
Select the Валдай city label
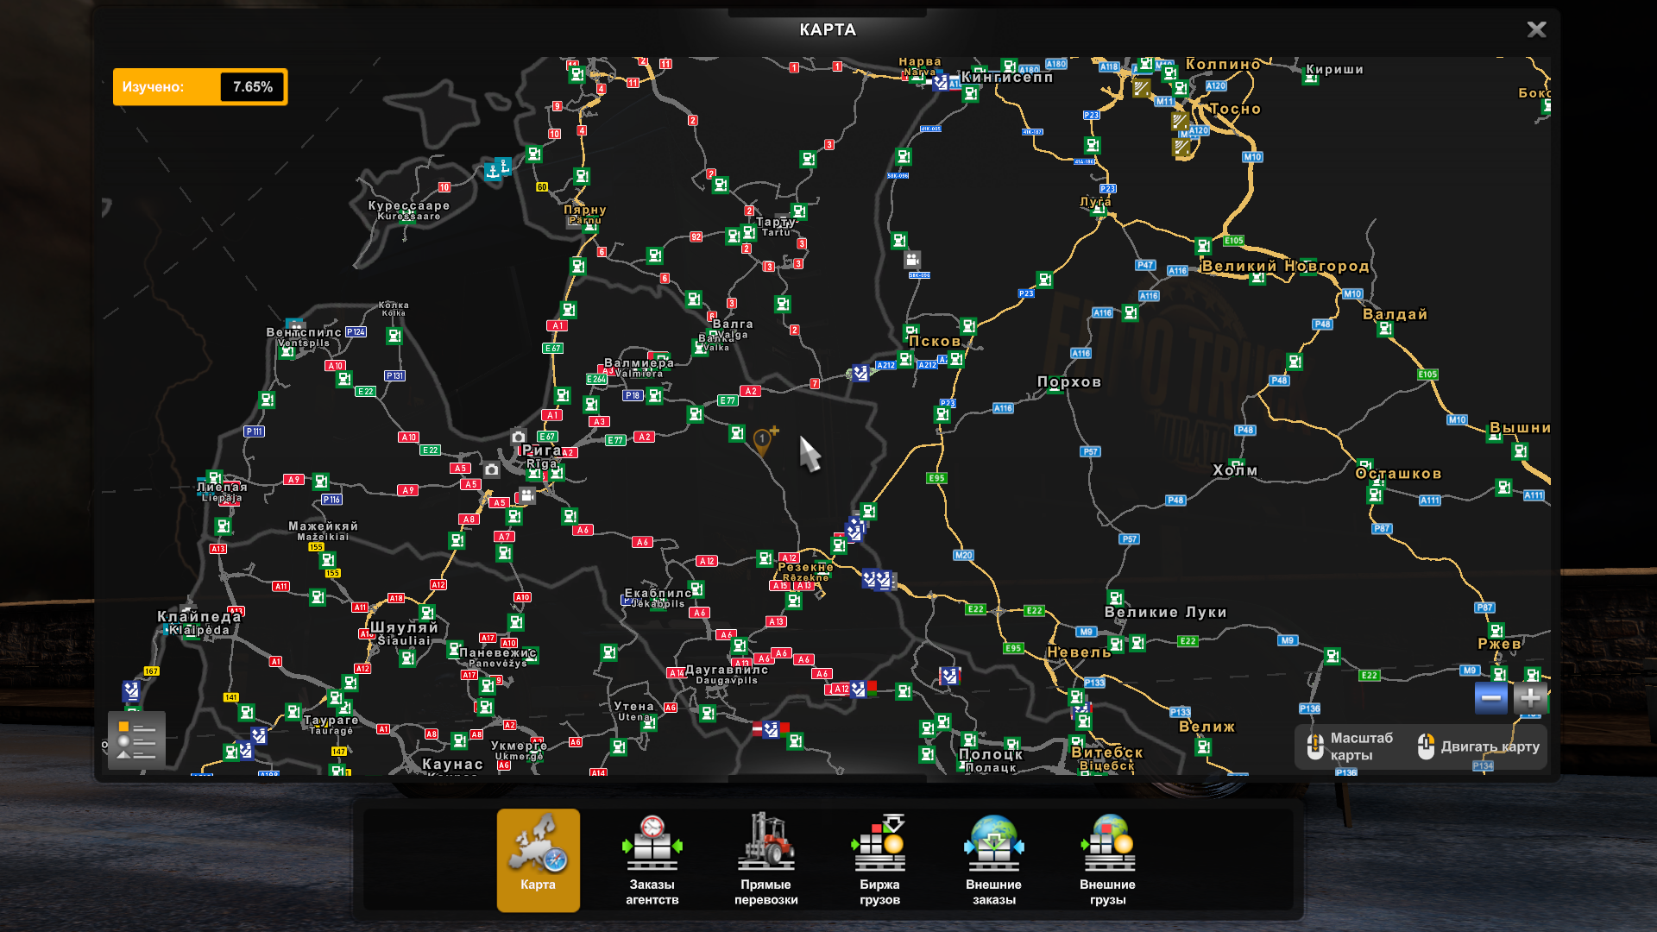click(1395, 314)
